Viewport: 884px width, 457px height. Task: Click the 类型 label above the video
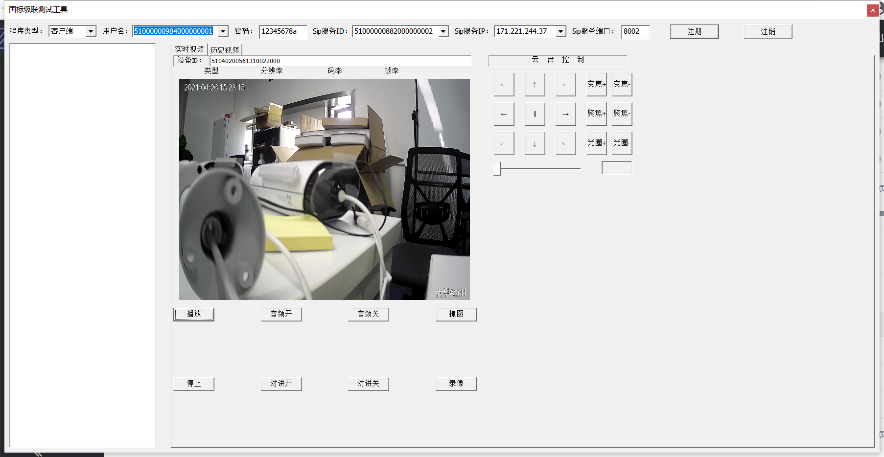click(x=211, y=71)
